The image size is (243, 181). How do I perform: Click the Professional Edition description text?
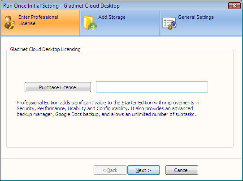(108, 108)
